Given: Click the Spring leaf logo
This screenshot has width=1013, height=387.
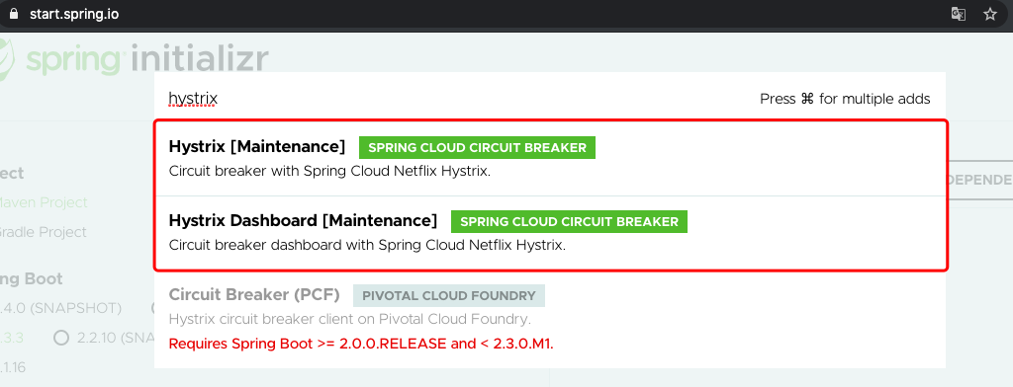Looking at the screenshot, I should point(6,59).
